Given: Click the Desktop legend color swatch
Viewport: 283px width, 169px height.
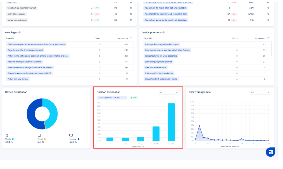Looking at the screenshot, I should click(x=78, y=139).
